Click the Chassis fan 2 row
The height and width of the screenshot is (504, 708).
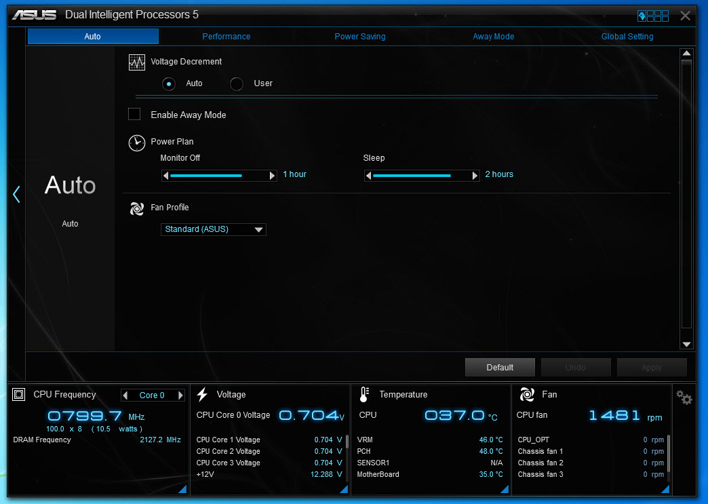[x=591, y=463]
